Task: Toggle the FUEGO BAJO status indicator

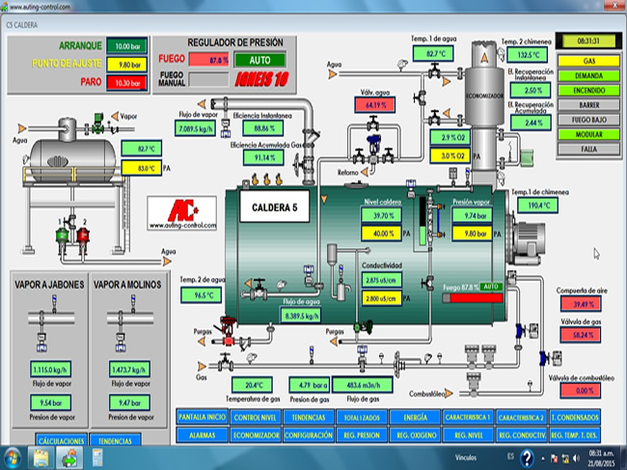Action: point(588,120)
